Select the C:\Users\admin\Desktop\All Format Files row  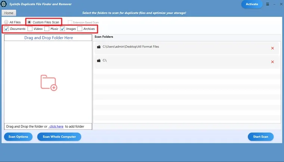186,48
